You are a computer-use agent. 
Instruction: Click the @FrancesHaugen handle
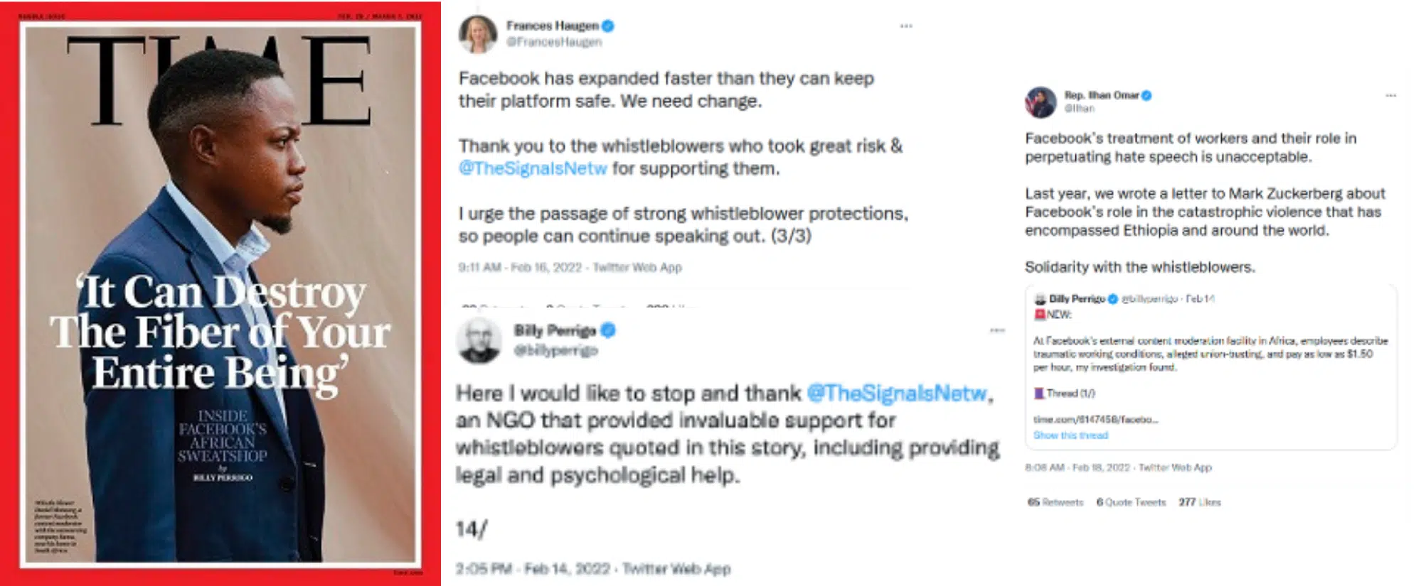click(554, 42)
